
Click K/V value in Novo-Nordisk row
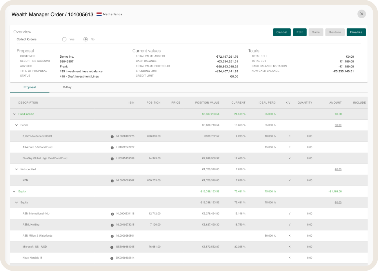click(290, 258)
